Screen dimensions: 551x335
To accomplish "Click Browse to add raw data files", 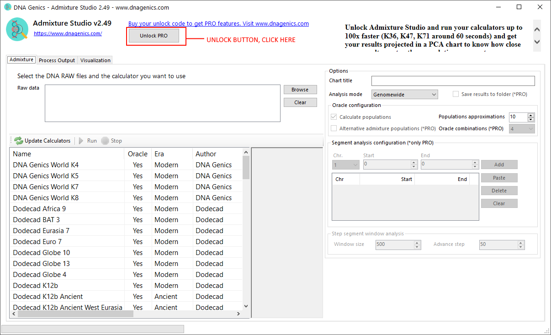I will coord(300,89).
